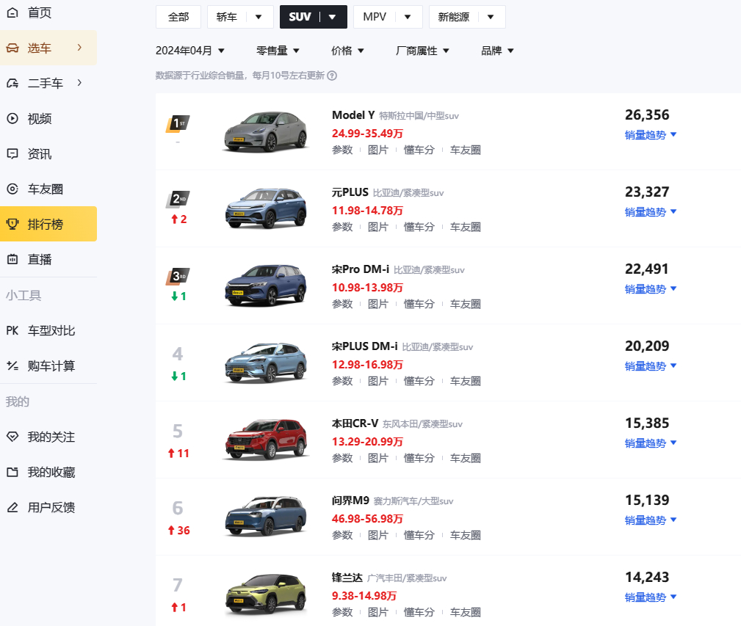Click the 问界M9 car thumbnail

tap(266, 516)
